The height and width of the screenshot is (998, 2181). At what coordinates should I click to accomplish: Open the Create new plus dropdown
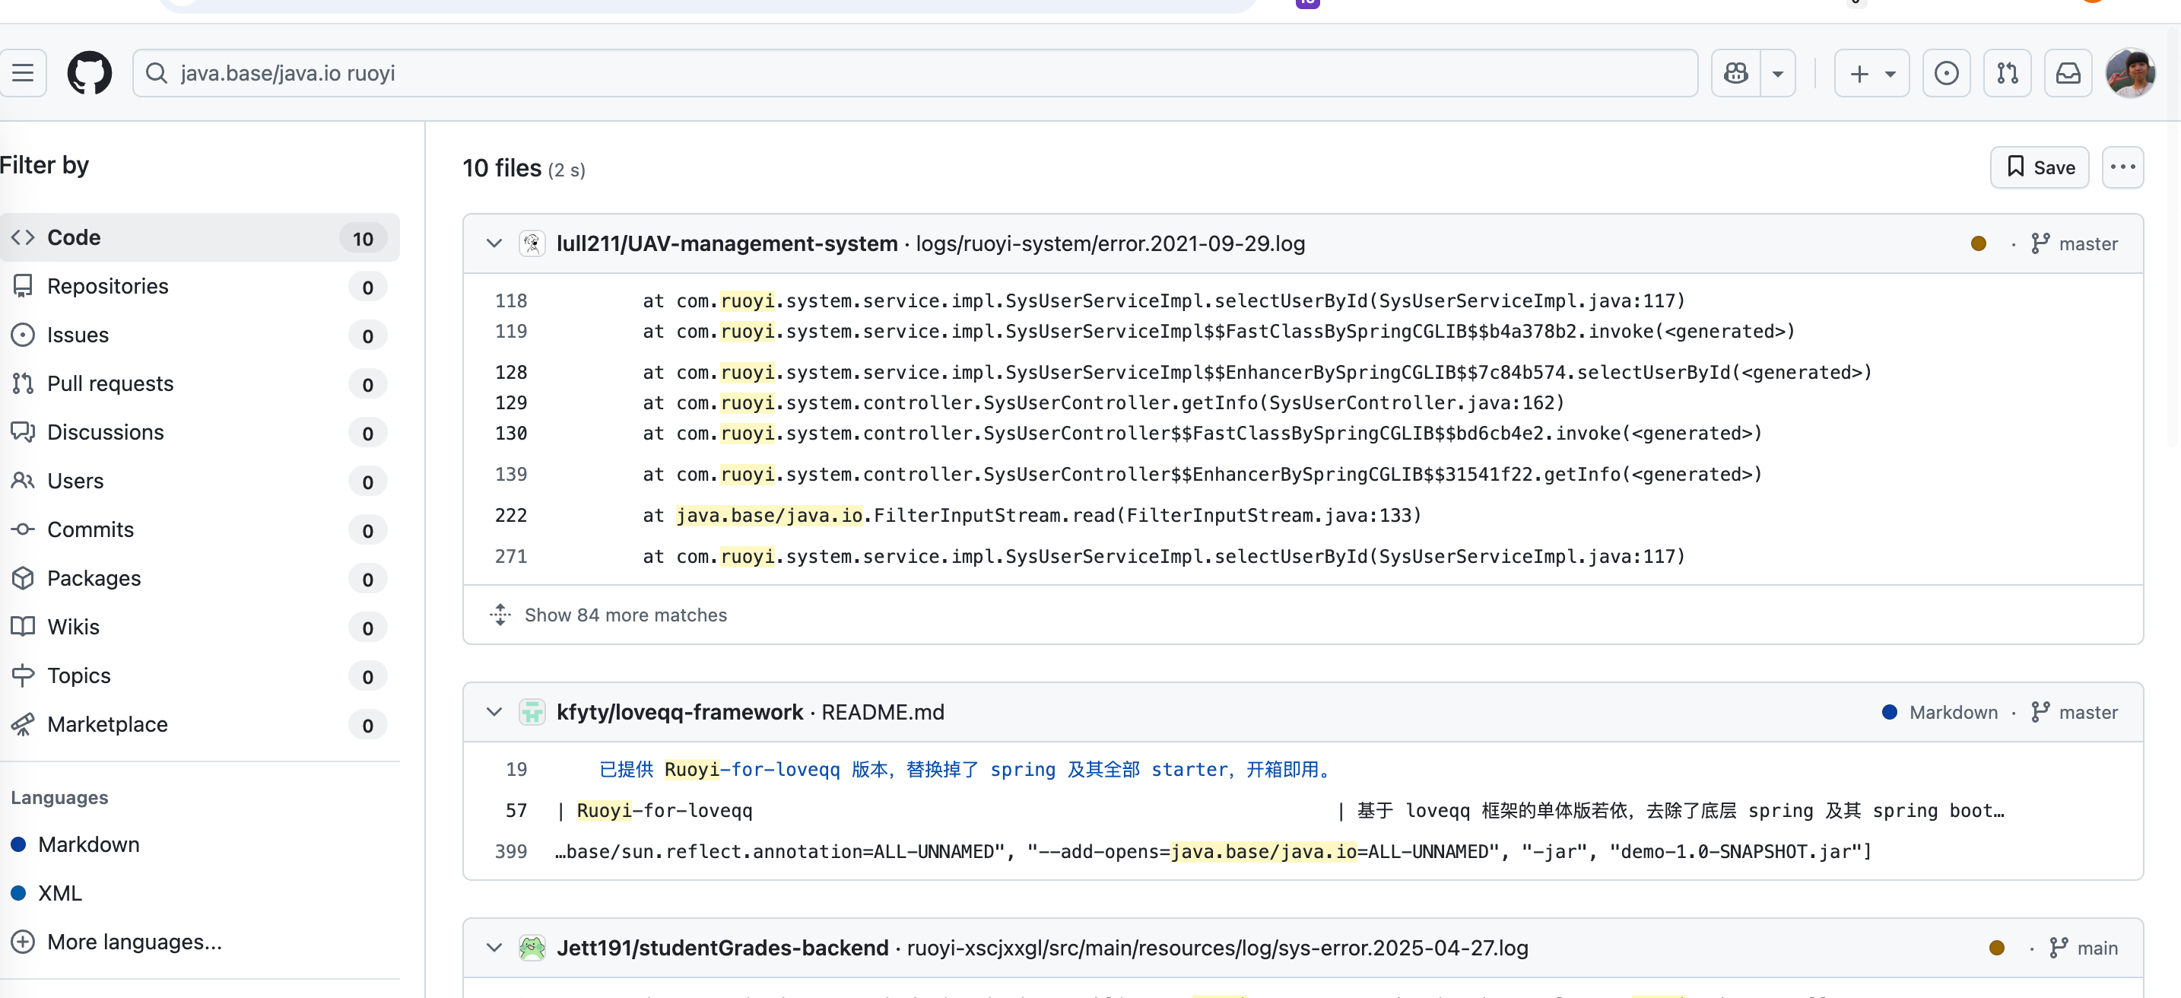click(x=1871, y=73)
